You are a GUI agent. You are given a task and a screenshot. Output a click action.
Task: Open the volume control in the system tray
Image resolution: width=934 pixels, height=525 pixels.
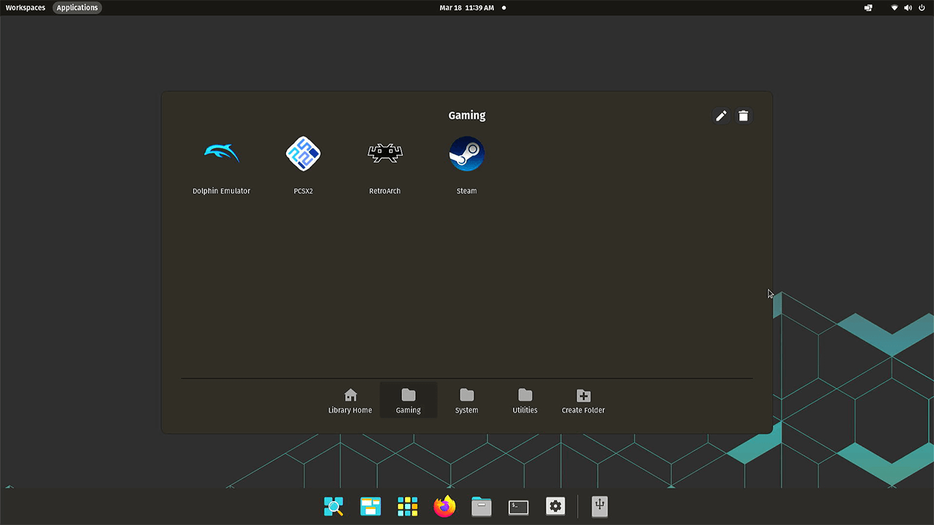908,7
